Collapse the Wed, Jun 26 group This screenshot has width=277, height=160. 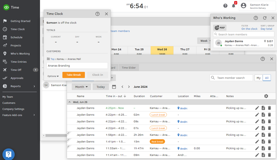[69, 102]
